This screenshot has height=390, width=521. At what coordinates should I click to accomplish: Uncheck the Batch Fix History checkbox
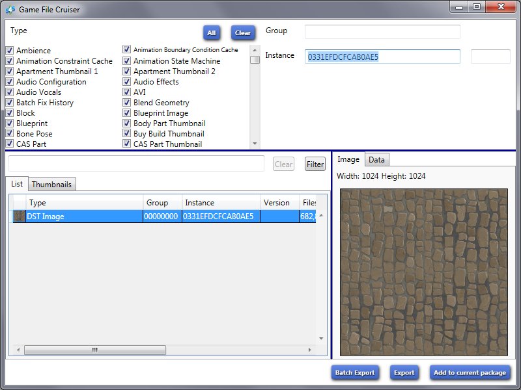coord(10,103)
